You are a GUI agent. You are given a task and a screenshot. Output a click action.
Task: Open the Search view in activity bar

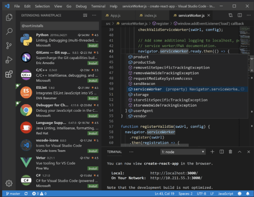tap(9, 31)
